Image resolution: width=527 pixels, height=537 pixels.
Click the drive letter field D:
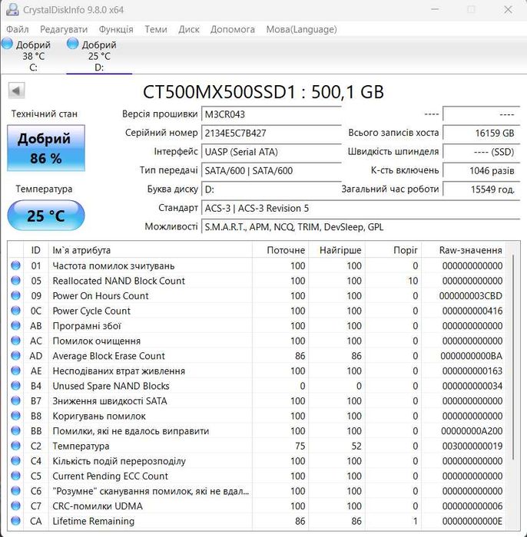tap(271, 189)
